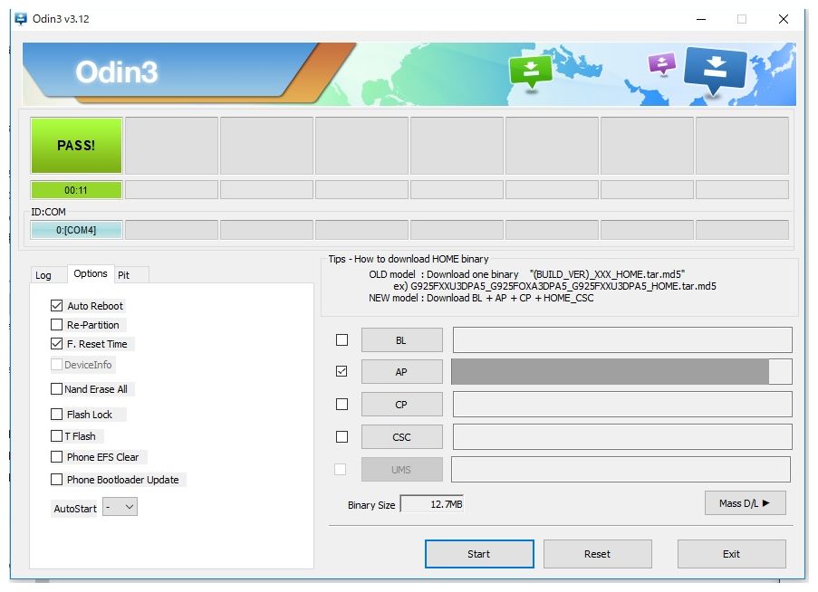
Task: Click the CP file button
Action: coord(401,405)
